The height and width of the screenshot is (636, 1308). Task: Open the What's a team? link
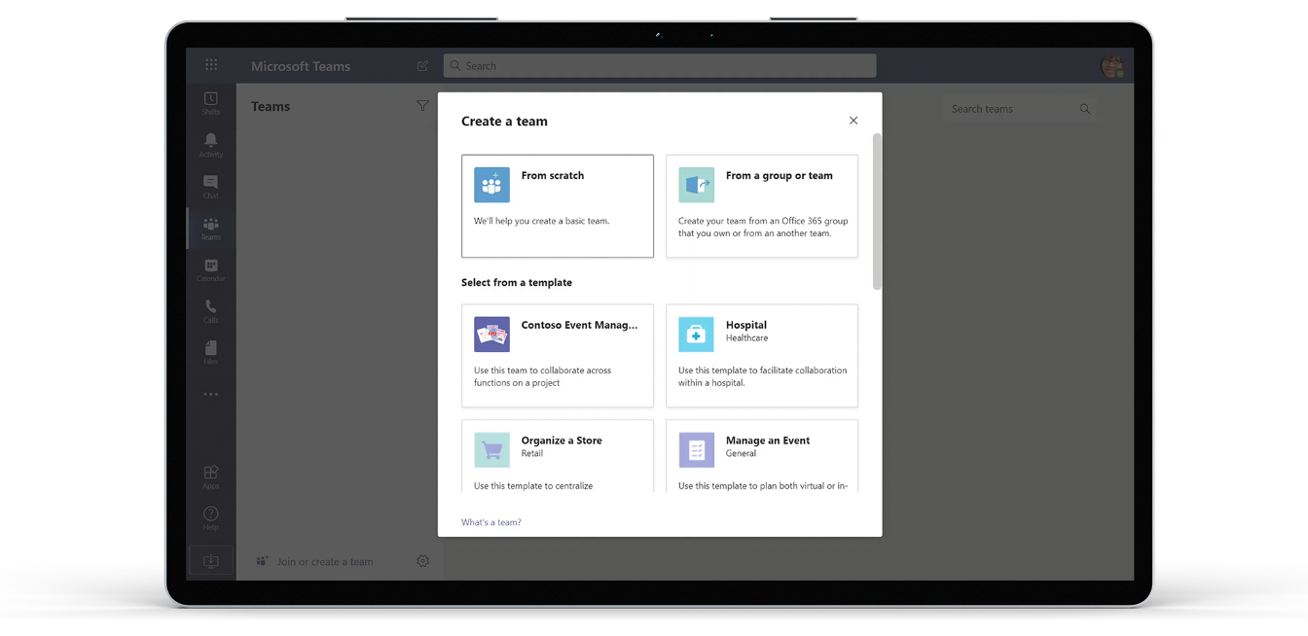point(490,522)
